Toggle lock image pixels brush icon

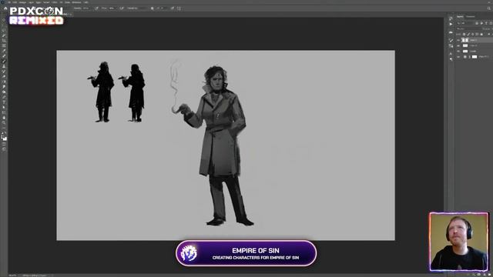pos(468,34)
